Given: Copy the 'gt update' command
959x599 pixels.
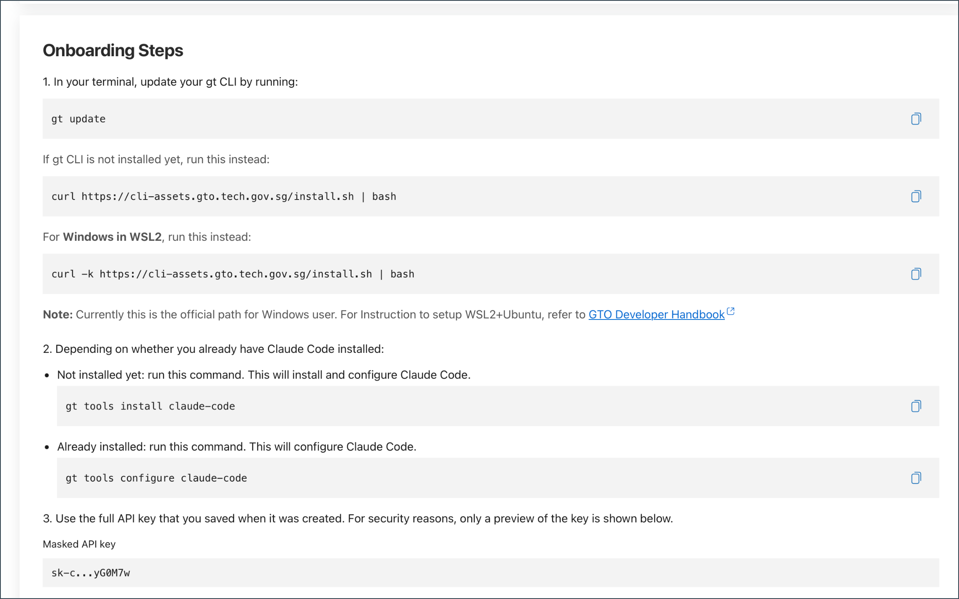Looking at the screenshot, I should point(916,119).
